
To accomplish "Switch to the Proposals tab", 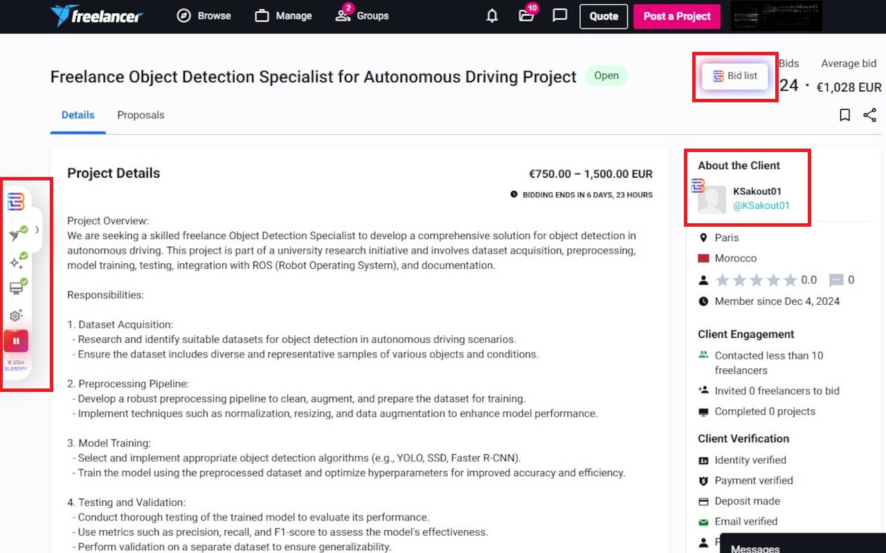I will click(141, 115).
